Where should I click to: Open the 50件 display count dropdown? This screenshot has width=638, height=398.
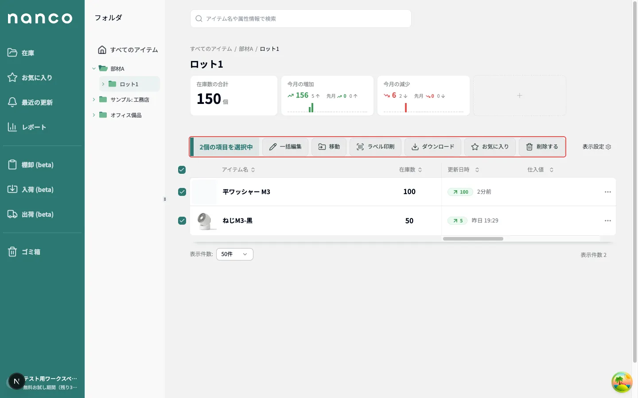point(235,254)
